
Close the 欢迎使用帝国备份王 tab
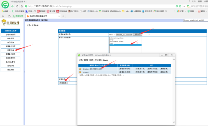tap(59, 16)
